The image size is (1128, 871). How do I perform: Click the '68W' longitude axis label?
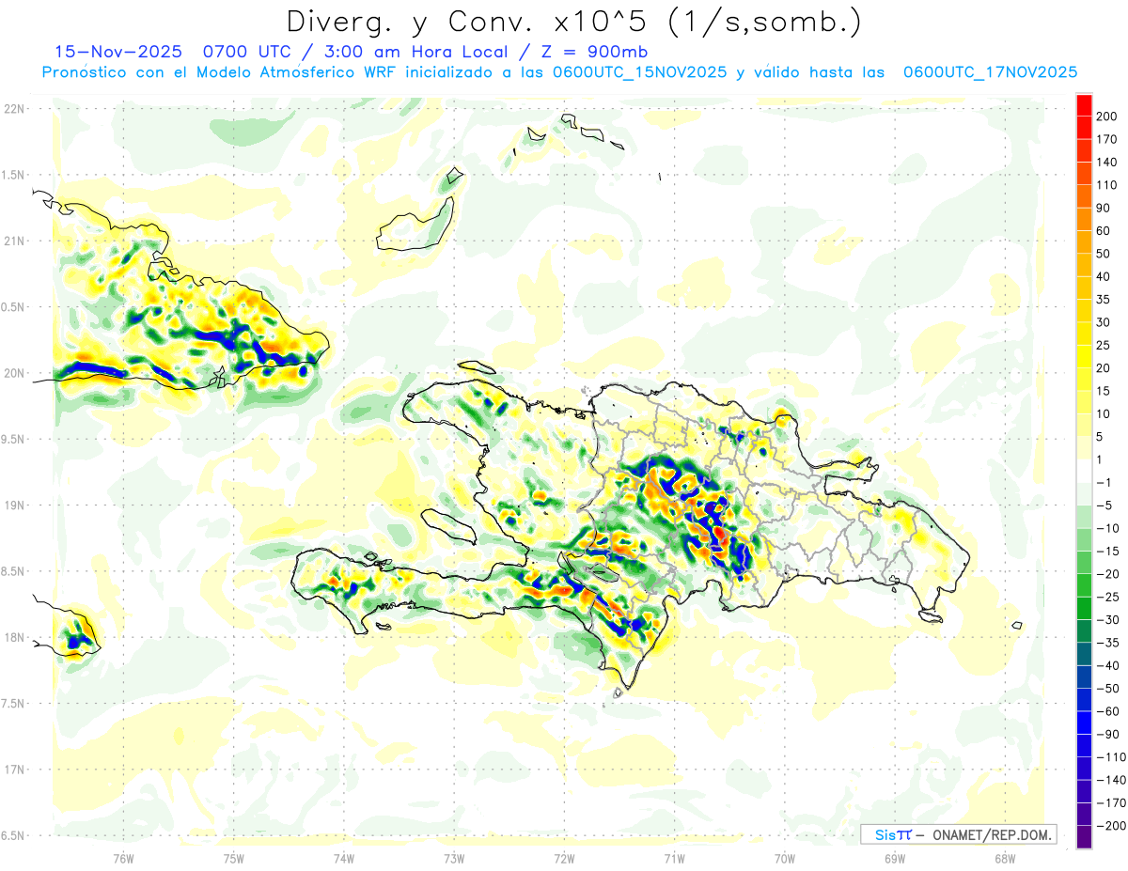click(1005, 858)
